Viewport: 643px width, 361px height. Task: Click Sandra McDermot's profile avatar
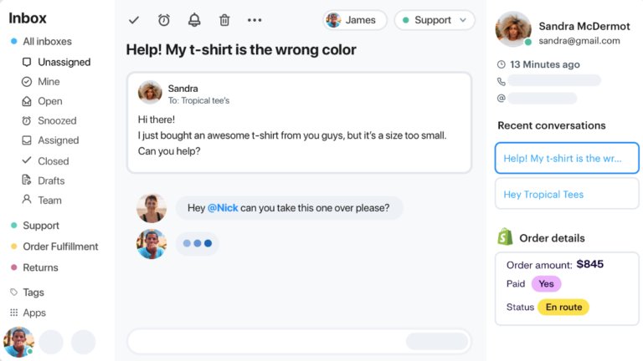click(513, 28)
